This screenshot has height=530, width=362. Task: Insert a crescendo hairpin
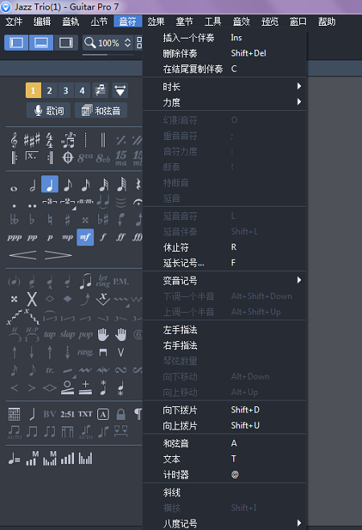click(23, 255)
